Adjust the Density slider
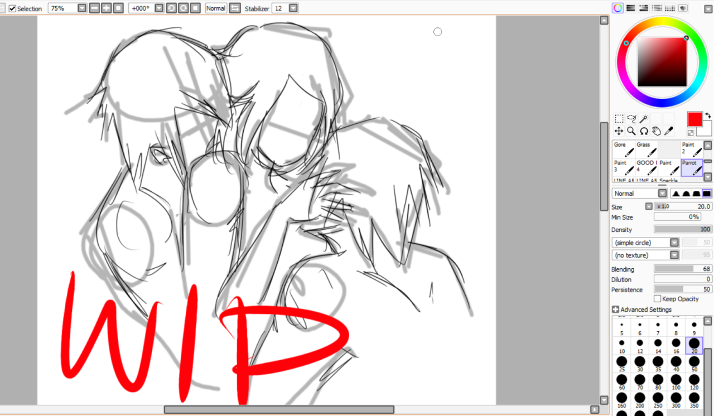 [683, 229]
